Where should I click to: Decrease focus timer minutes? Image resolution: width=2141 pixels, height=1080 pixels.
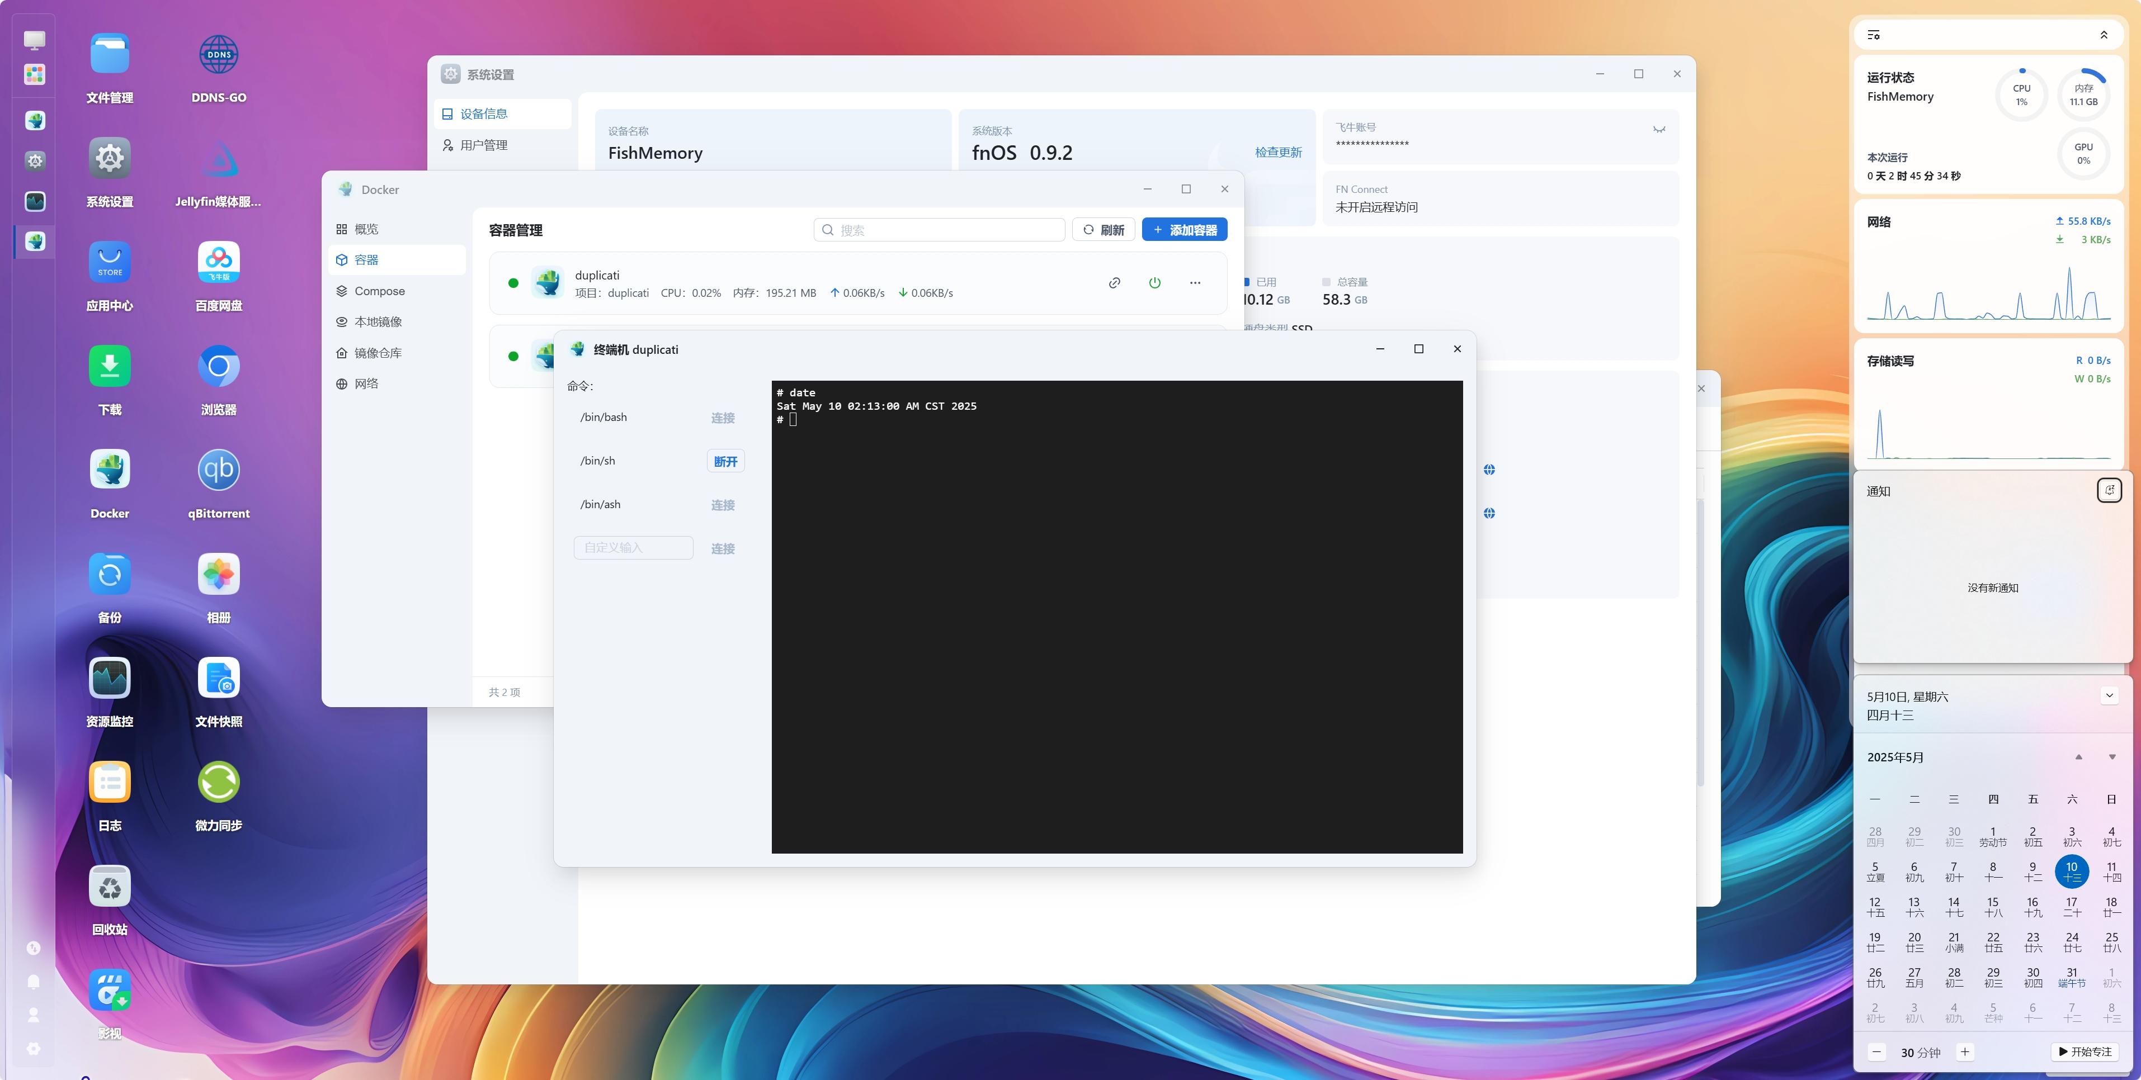(1876, 1051)
